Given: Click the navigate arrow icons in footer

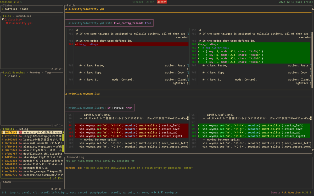Looking at the screenshot, I should [x=157, y=193].
